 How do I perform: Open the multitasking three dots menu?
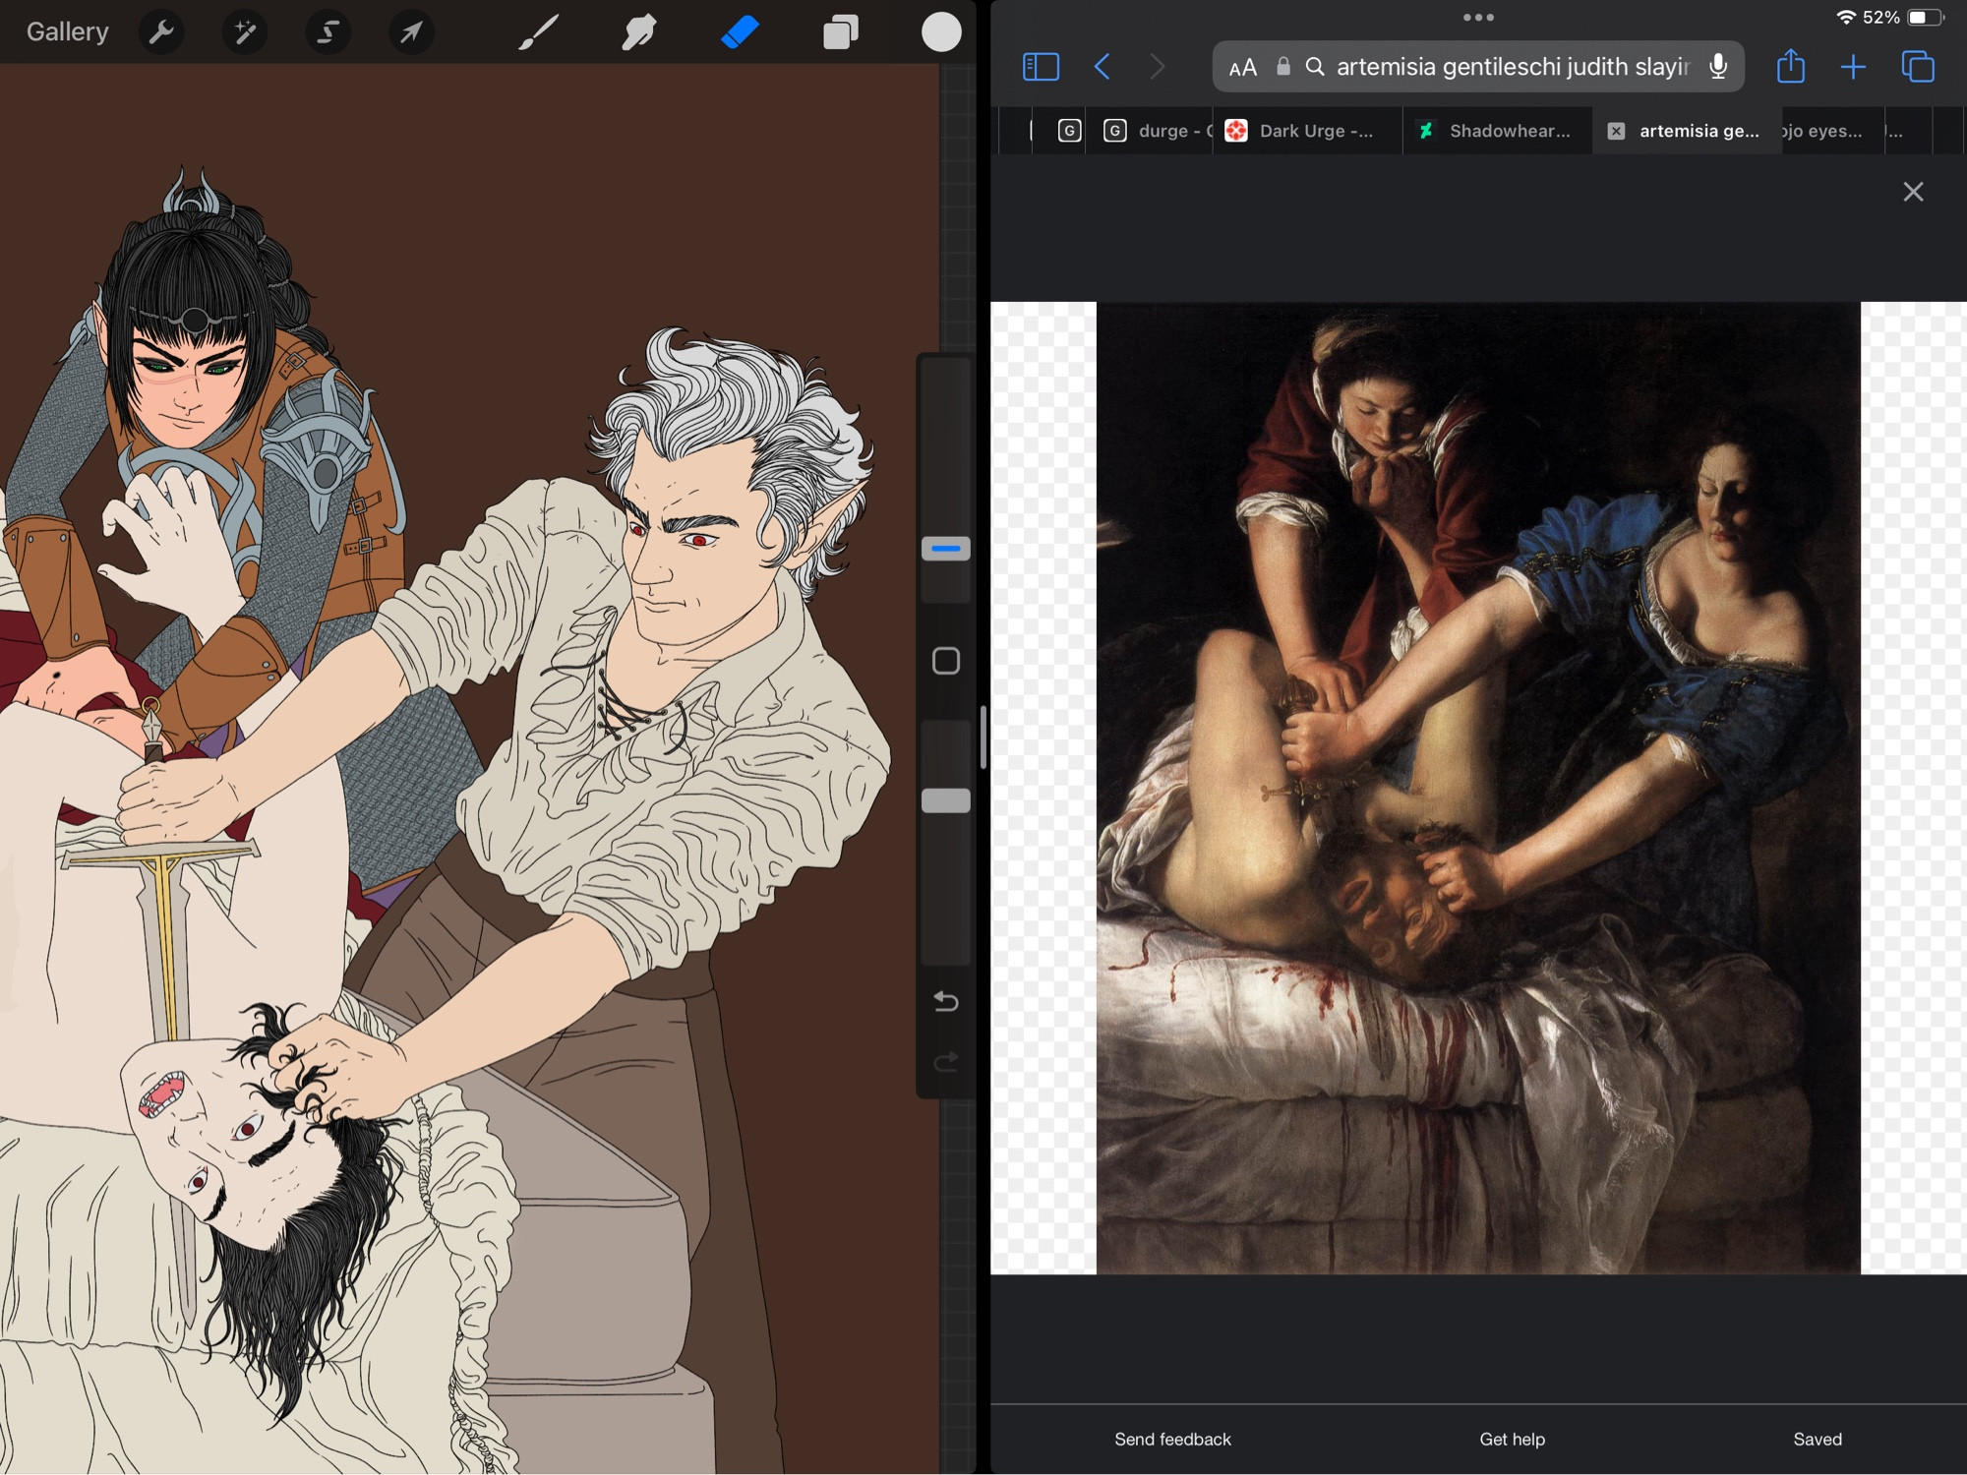(x=1478, y=17)
